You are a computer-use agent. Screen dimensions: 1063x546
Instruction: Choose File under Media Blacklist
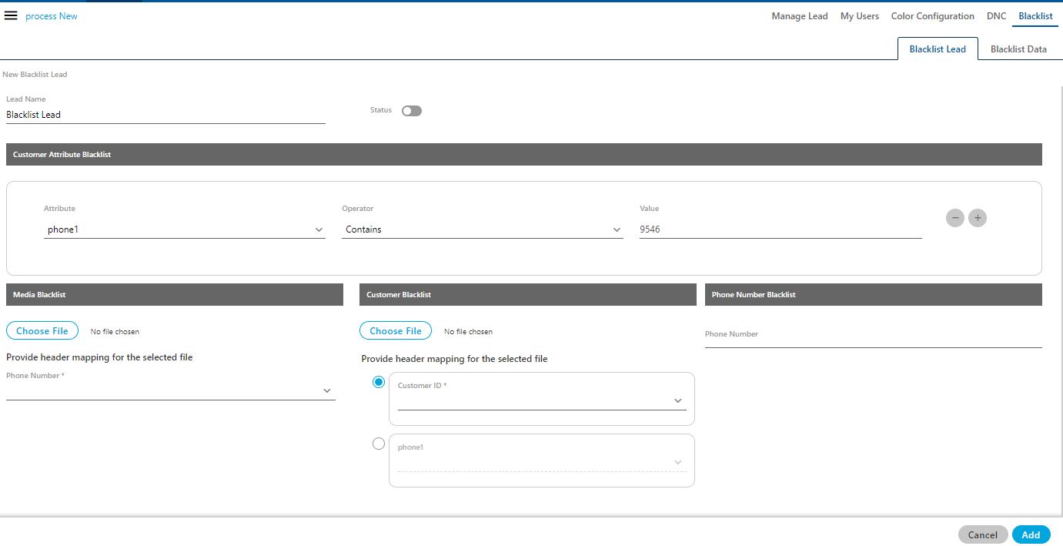coord(42,331)
